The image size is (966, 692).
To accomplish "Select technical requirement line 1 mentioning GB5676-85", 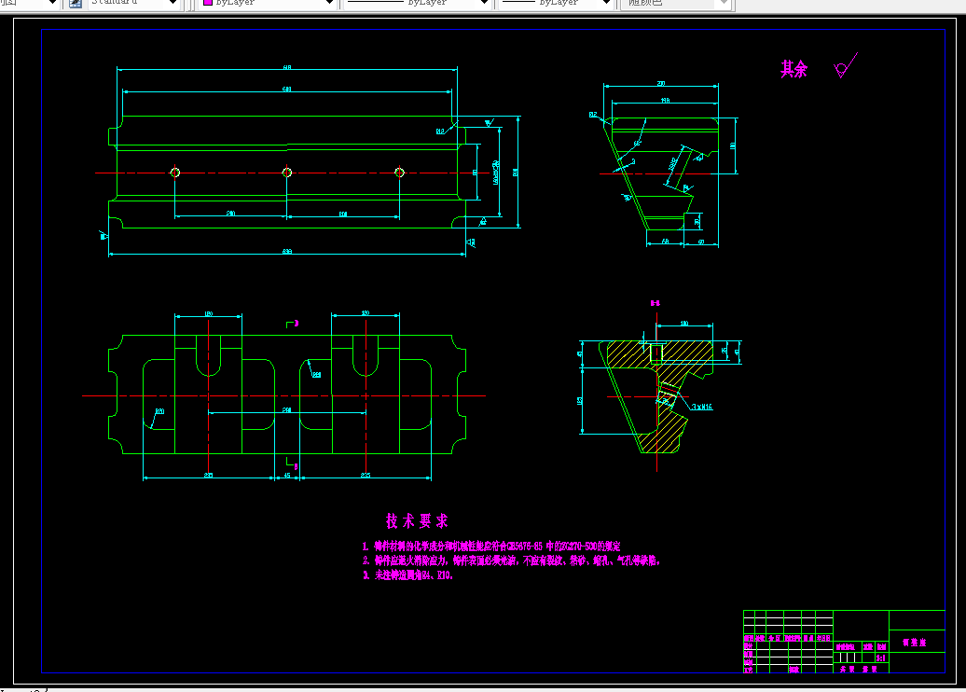I will pyautogui.click(x=491, y=546).
